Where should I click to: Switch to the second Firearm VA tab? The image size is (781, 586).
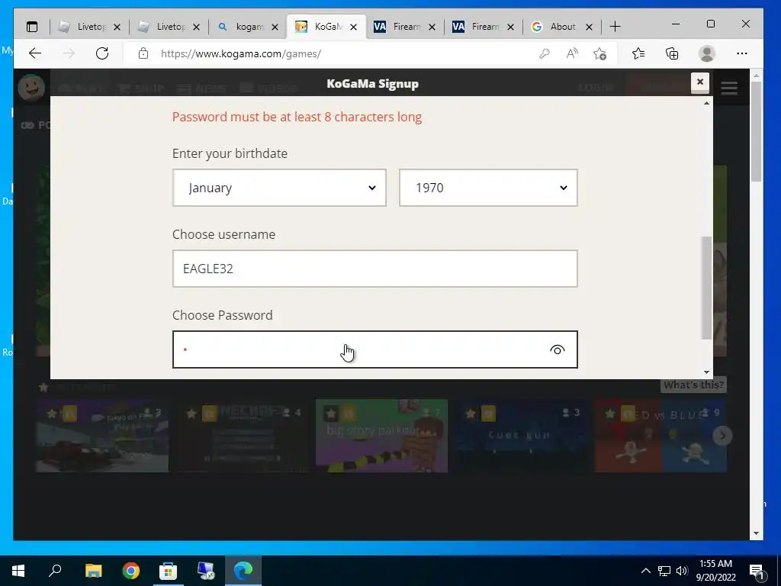pos(484,27)
